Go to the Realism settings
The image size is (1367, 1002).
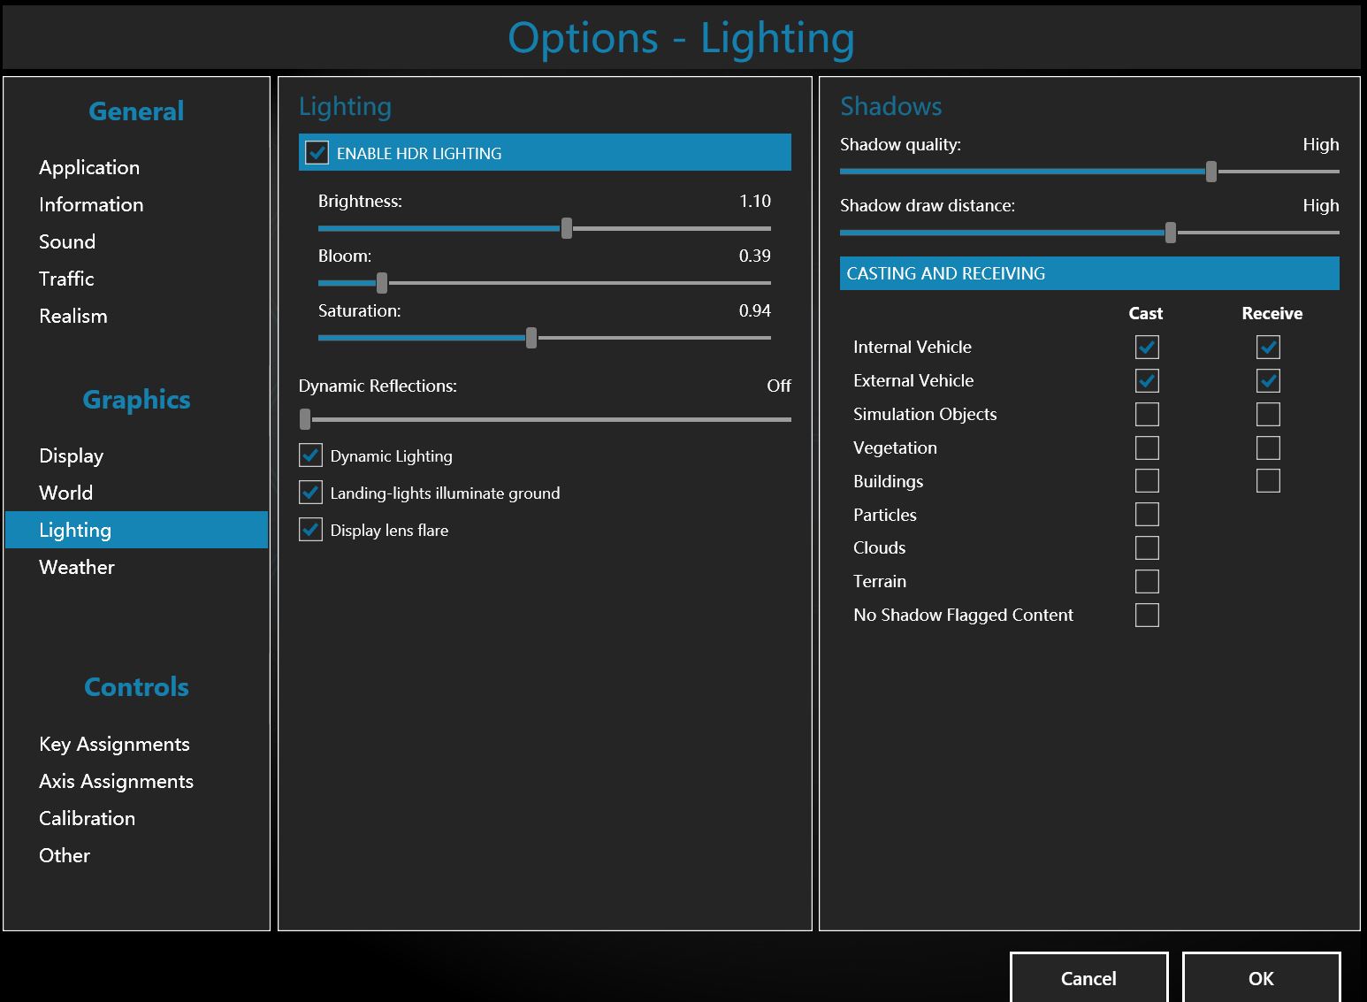click(73, 316)
